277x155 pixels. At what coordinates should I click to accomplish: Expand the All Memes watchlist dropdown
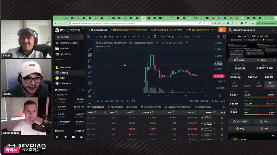(61, 95)
